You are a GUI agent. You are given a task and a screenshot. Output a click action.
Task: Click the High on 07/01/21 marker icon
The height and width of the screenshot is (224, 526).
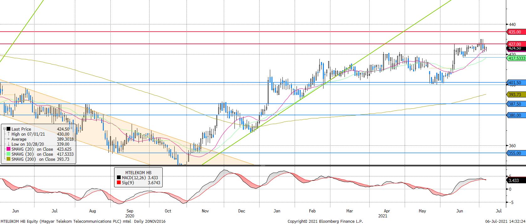tap(8, 134)
